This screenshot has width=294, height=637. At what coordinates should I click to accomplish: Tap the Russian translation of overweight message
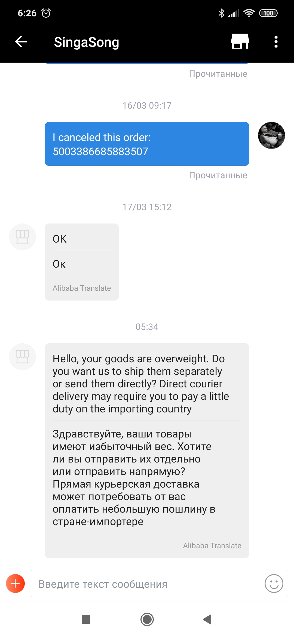(x=134, y=478)
